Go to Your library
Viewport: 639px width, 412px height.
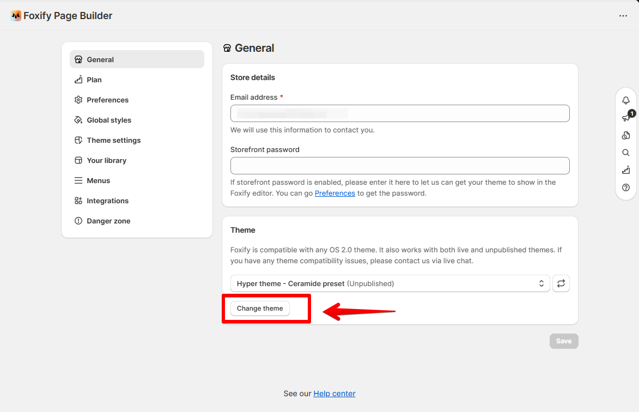click(137, 161)
